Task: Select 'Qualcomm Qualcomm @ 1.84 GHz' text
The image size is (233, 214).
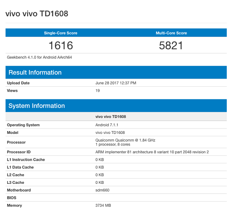Action: [125, 140]
